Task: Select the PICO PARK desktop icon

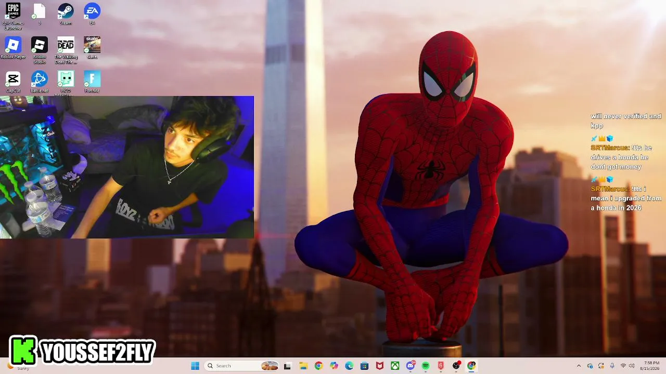Action: (66, 83)
